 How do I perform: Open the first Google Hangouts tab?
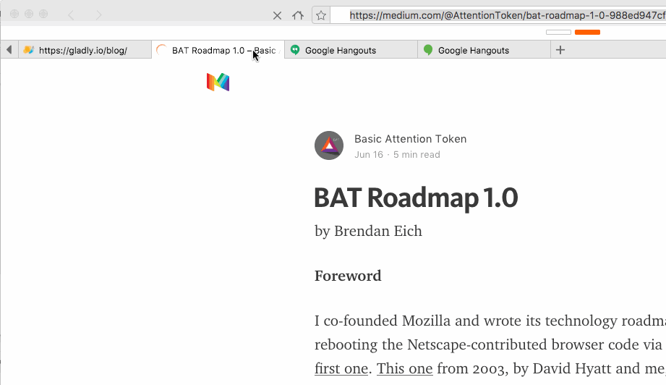click(351, 50)
